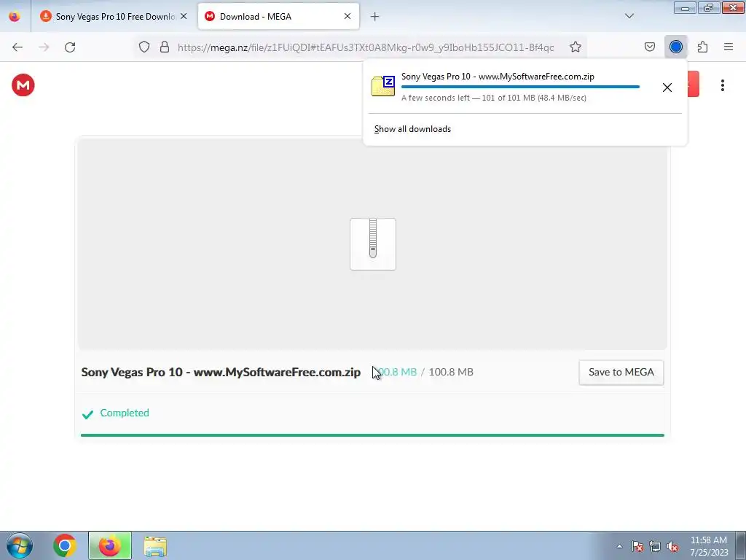
Task: Click the file name below preview
Action: (x=221, y=373)
